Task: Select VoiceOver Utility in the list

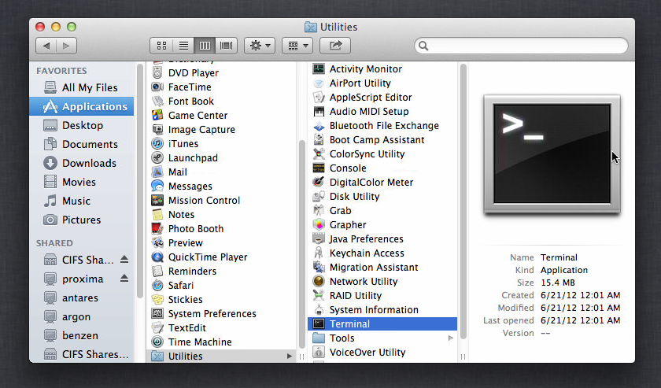Action: click(382, 352)
